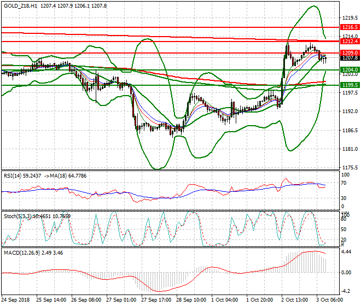361x306 pixels.
Task: Click the current price 1207.8 label
Action: 350,58
